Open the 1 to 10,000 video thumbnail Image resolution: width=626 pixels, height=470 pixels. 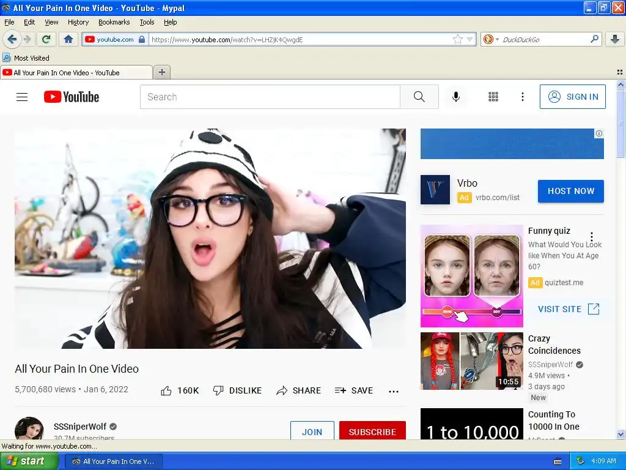click(x=471, y=423)
